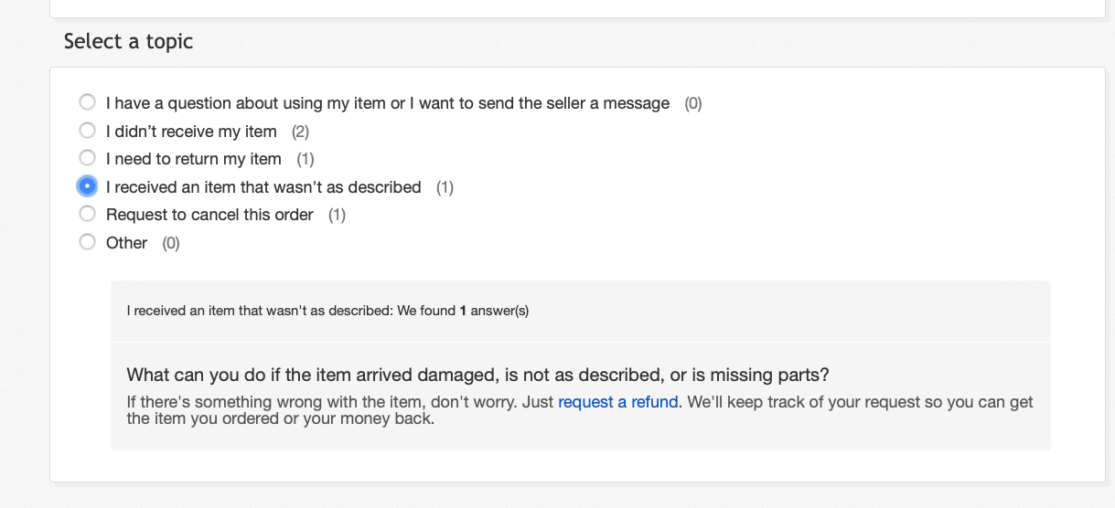This screenshot has width=1115, height=508.
Task: Click the "I received an item that wasn't as described" label
Action: coord(263,187)
